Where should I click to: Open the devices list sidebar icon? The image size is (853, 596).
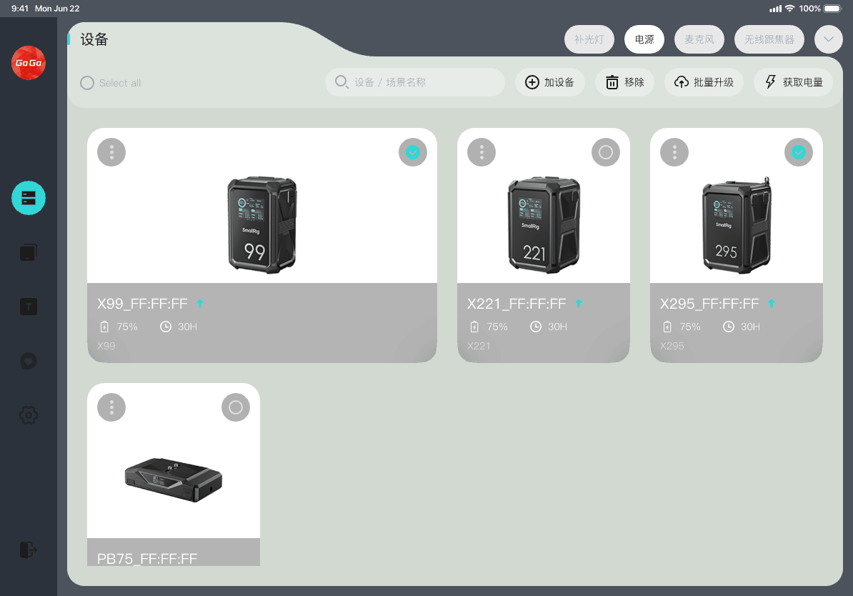pos(29,198)
